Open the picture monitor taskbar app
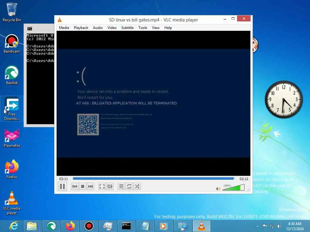The image size is (310, 232). pos(107,226)
